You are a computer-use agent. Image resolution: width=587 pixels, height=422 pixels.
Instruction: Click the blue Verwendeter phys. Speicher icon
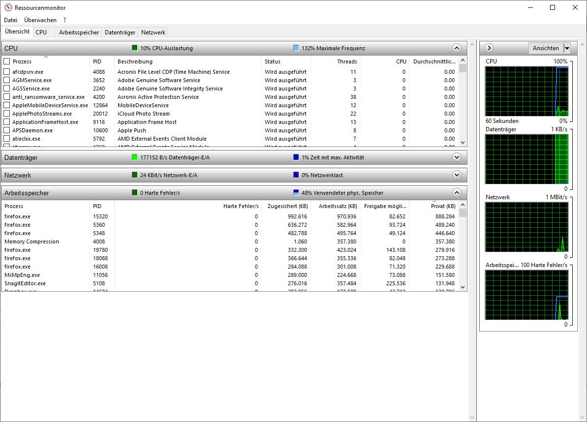pyautogui.click(x=296, y=193)
